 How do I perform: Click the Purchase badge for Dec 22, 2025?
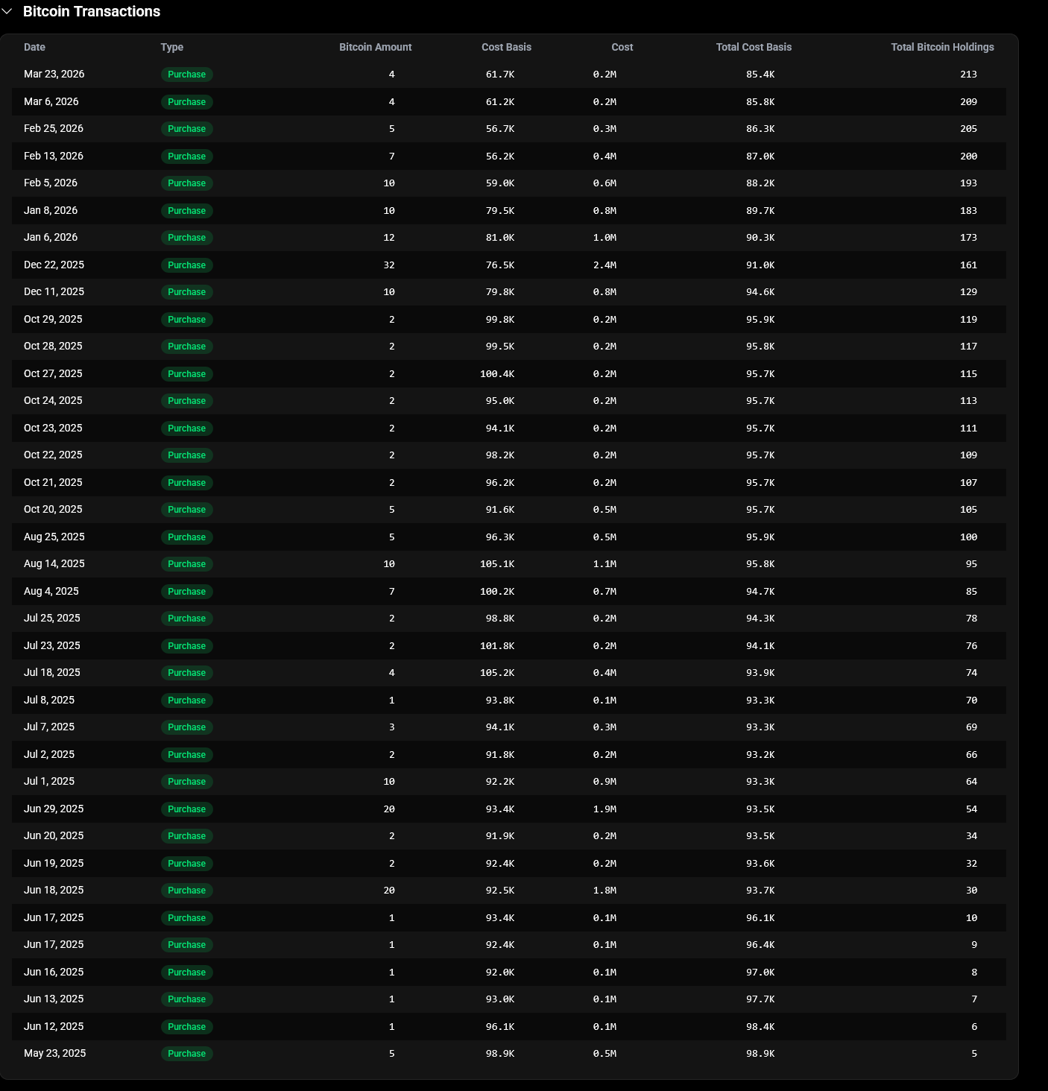click(x=187, y=265)
